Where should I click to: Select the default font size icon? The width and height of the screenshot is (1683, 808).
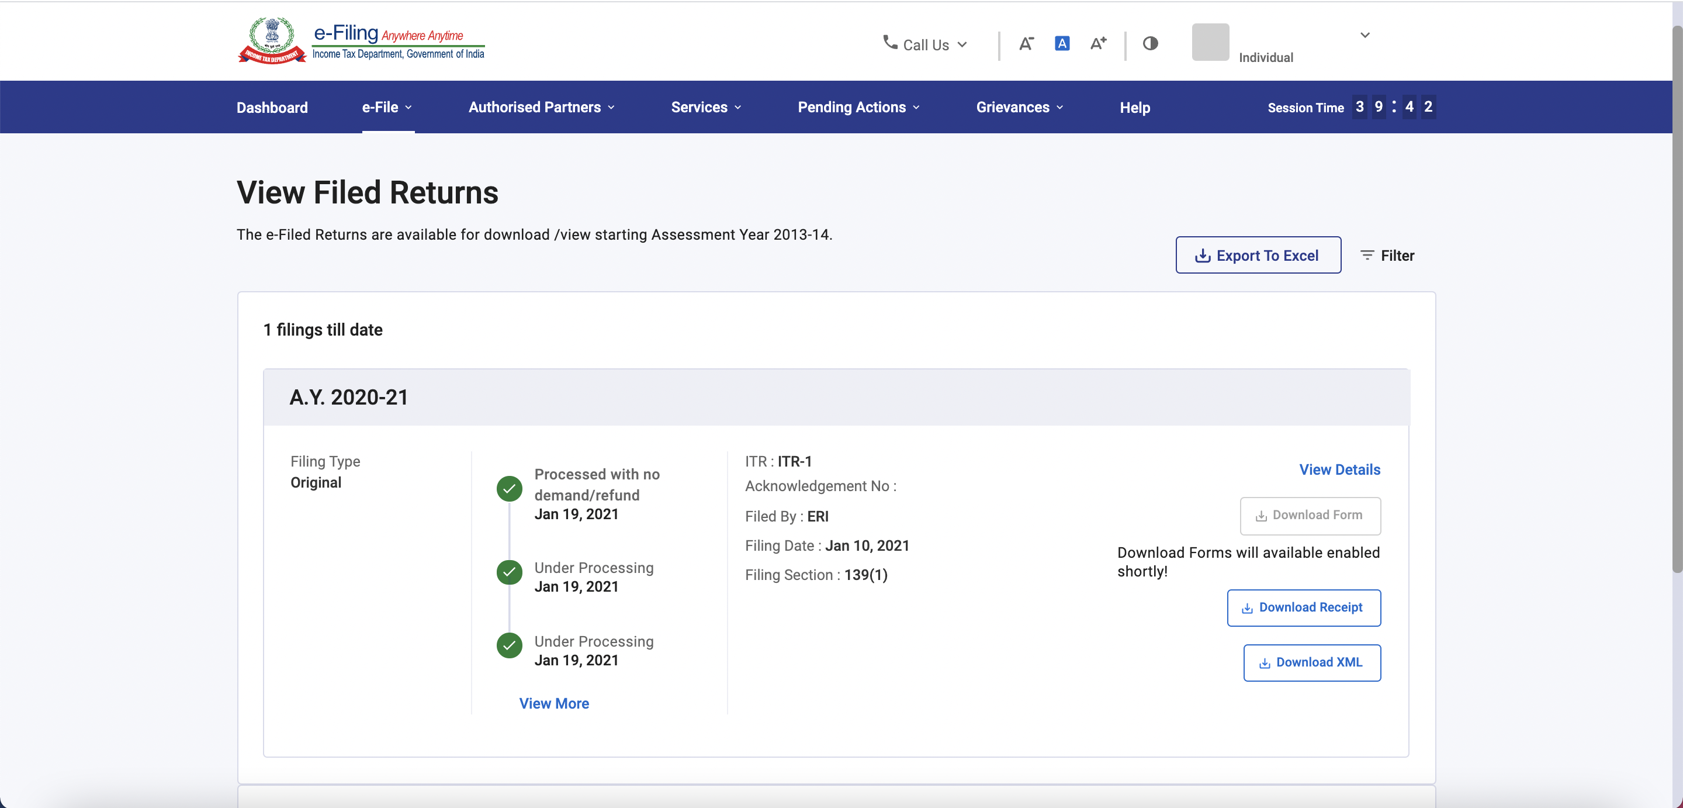click(x=1062, y=43)
